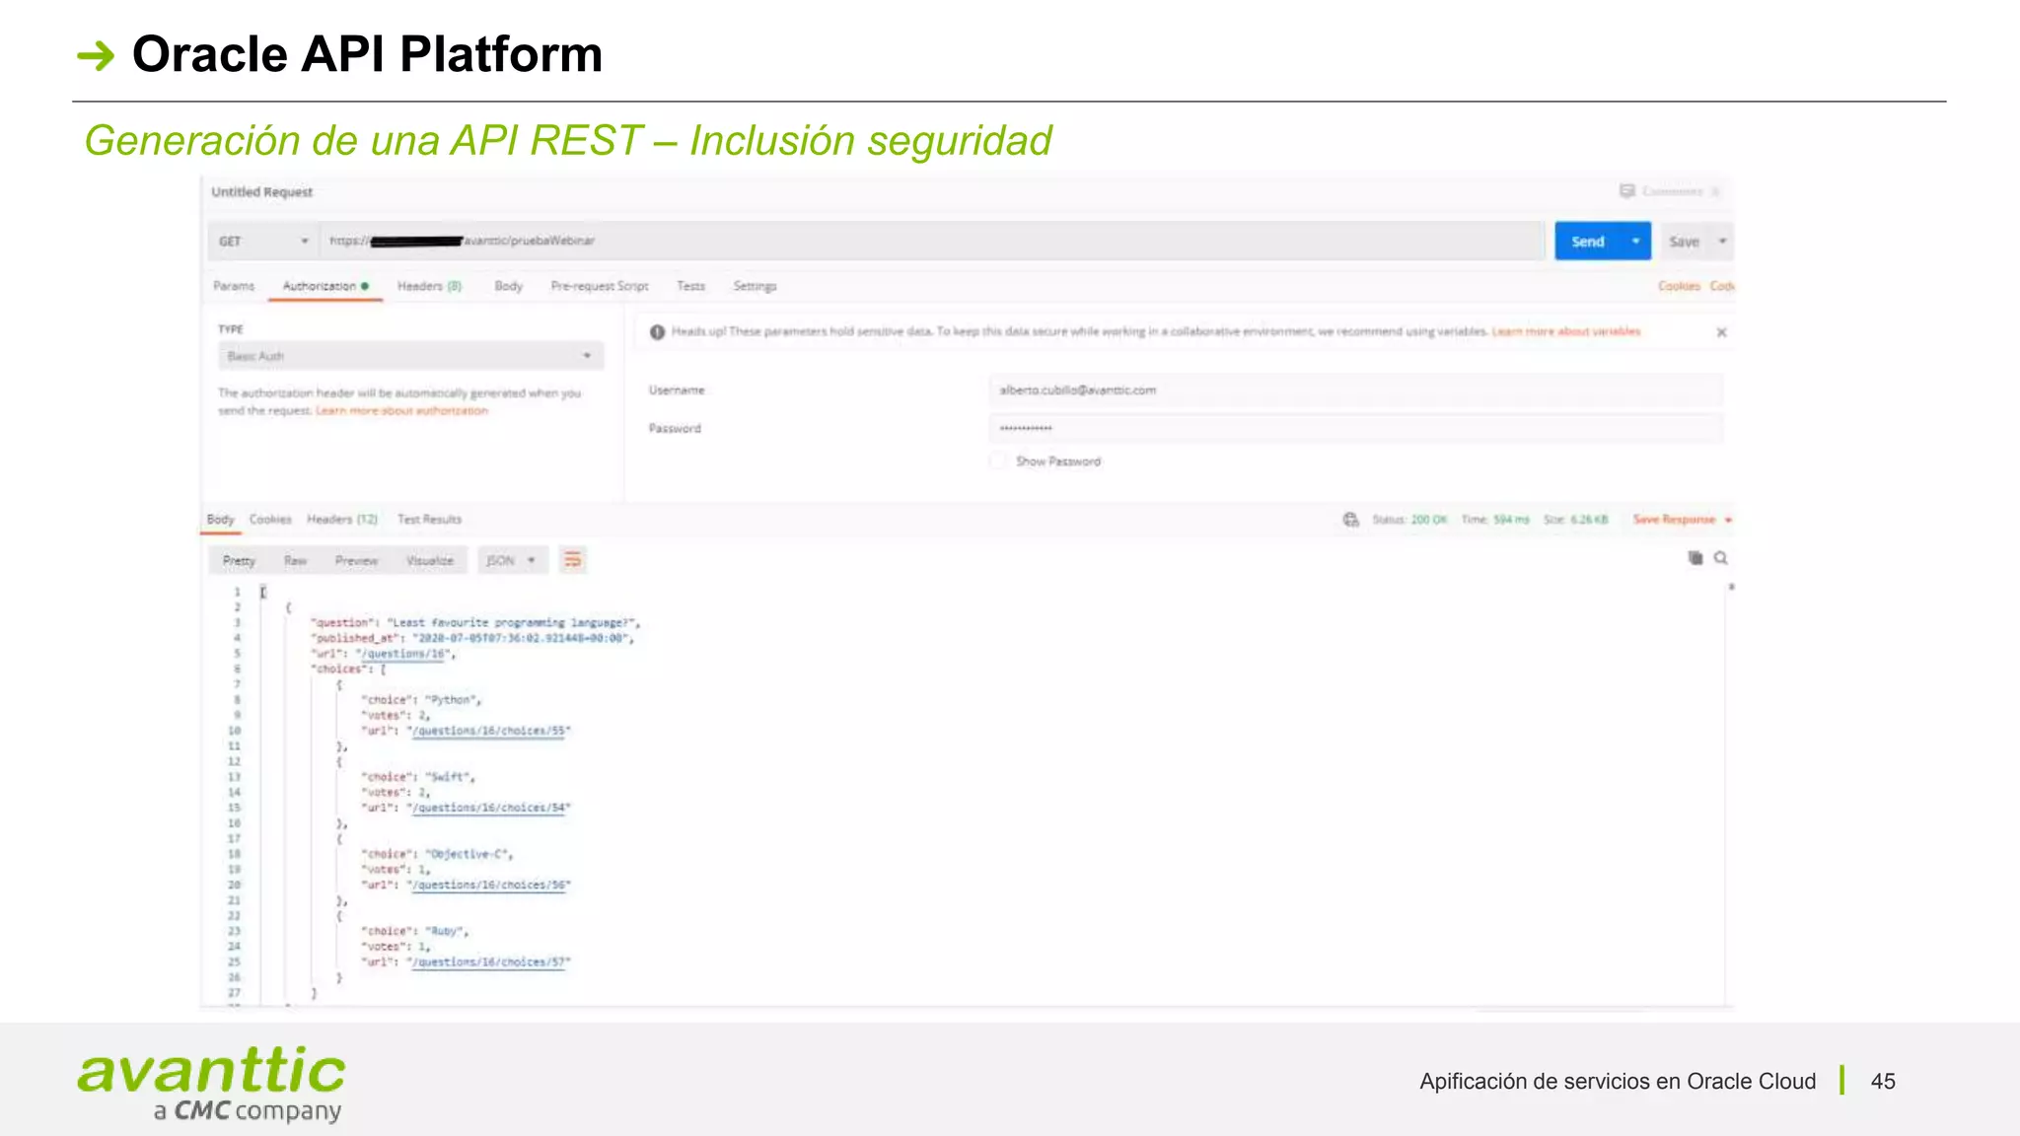This screenshot has height=1136, width=2020.
Task: Open the request Headers (8) tab
Action: (x=429, y=286)
